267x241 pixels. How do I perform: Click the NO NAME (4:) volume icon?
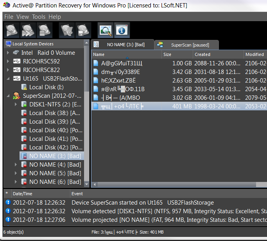24,164
